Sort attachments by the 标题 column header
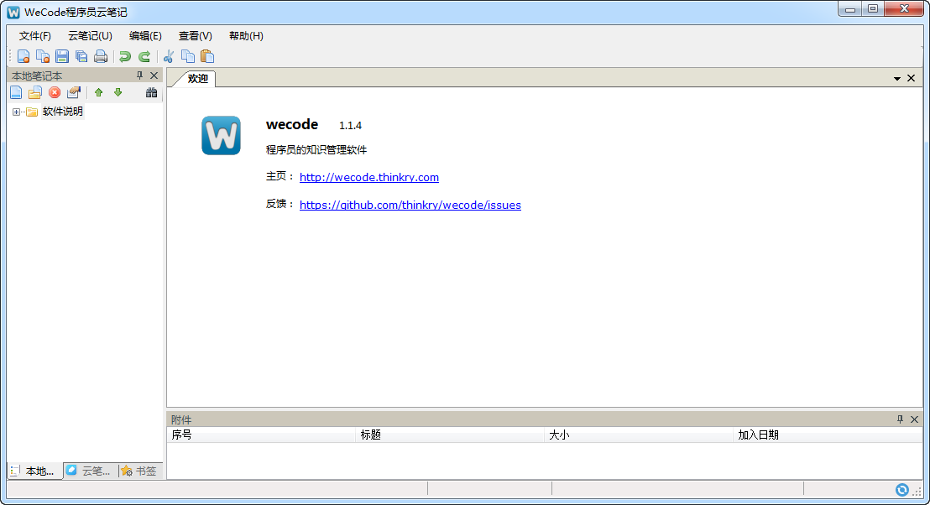 point(450,435)
